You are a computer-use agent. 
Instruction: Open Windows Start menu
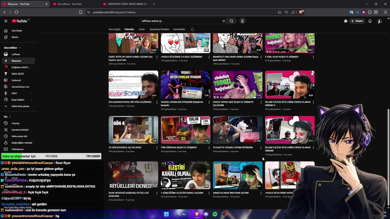point(166,214)
